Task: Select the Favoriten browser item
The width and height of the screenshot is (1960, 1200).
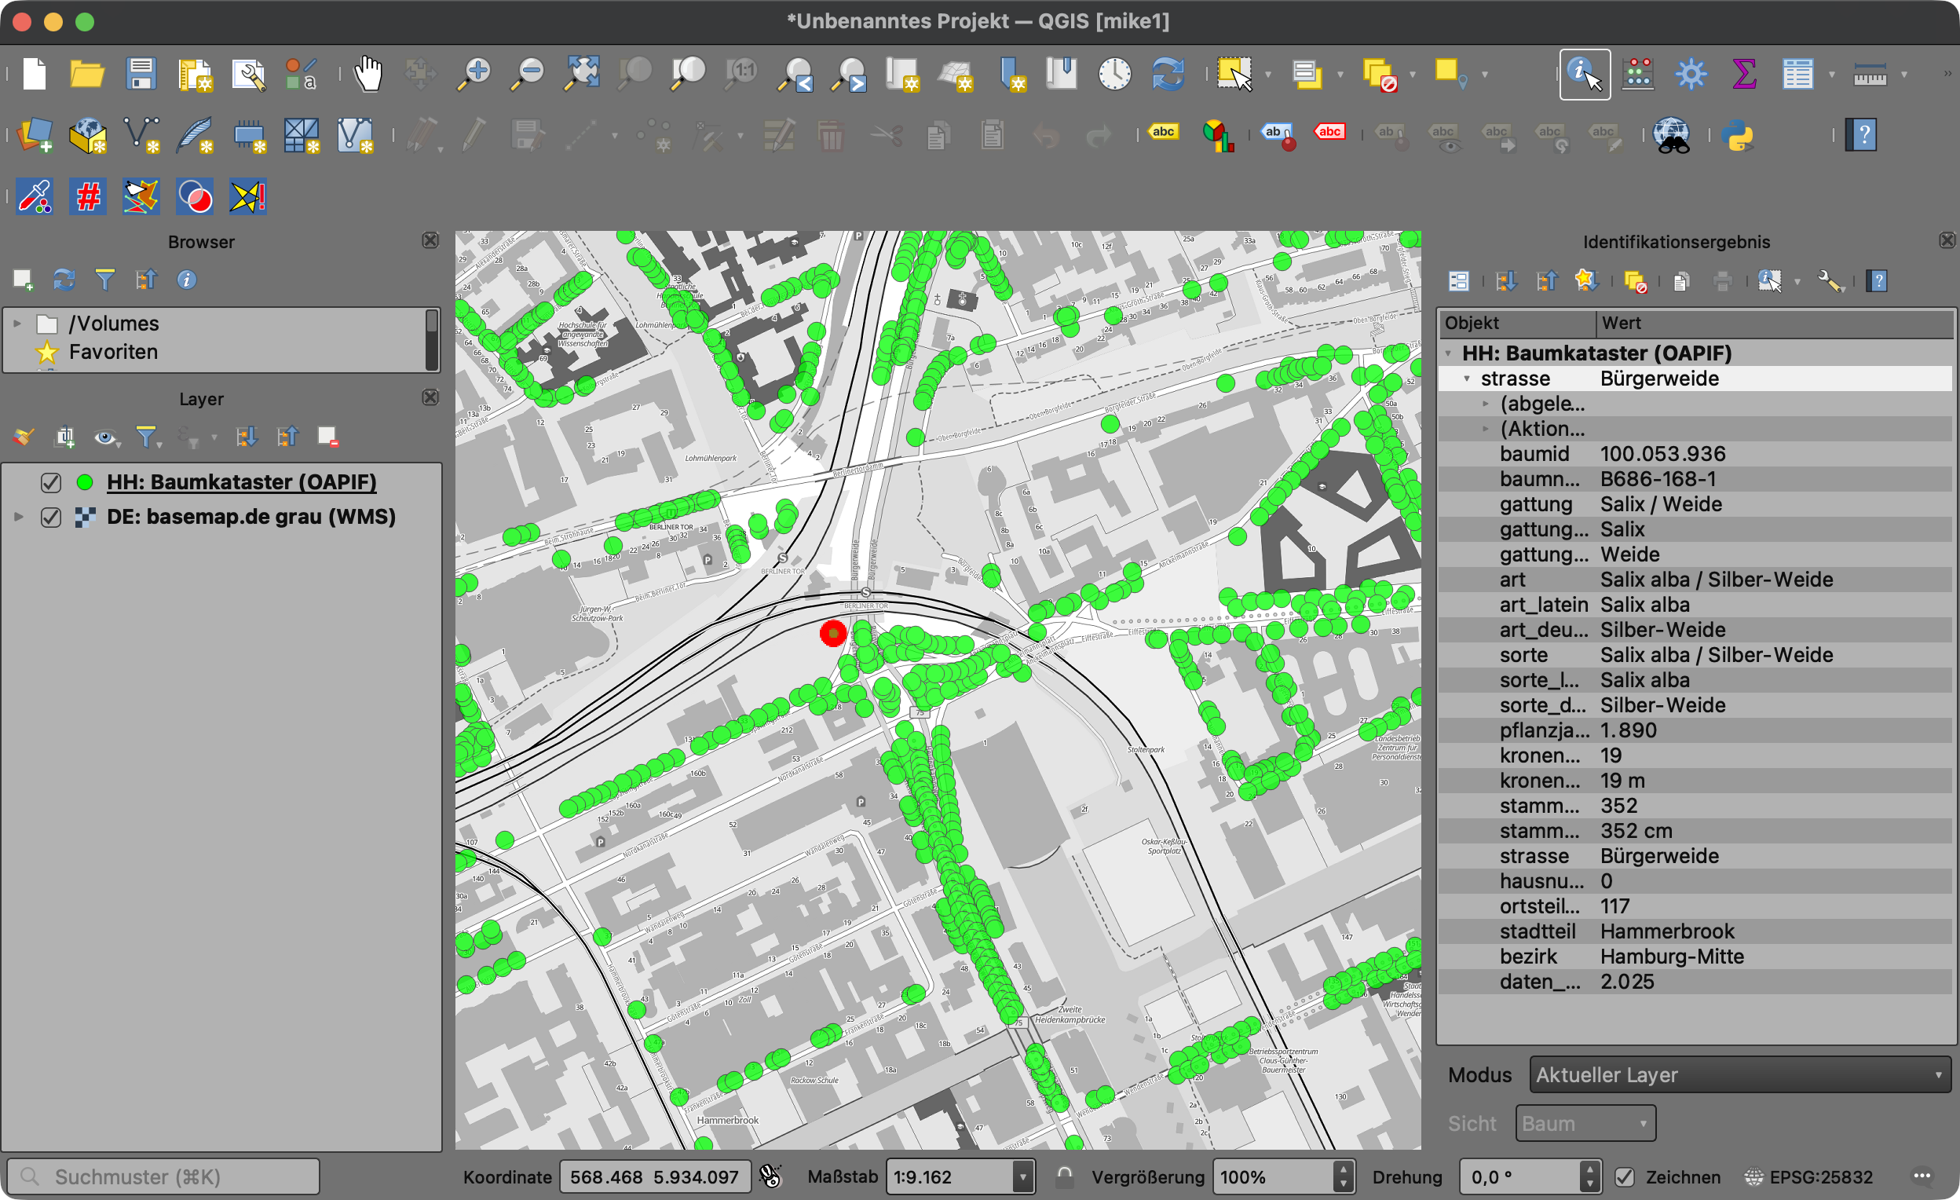Action: (x=113, y=352)
